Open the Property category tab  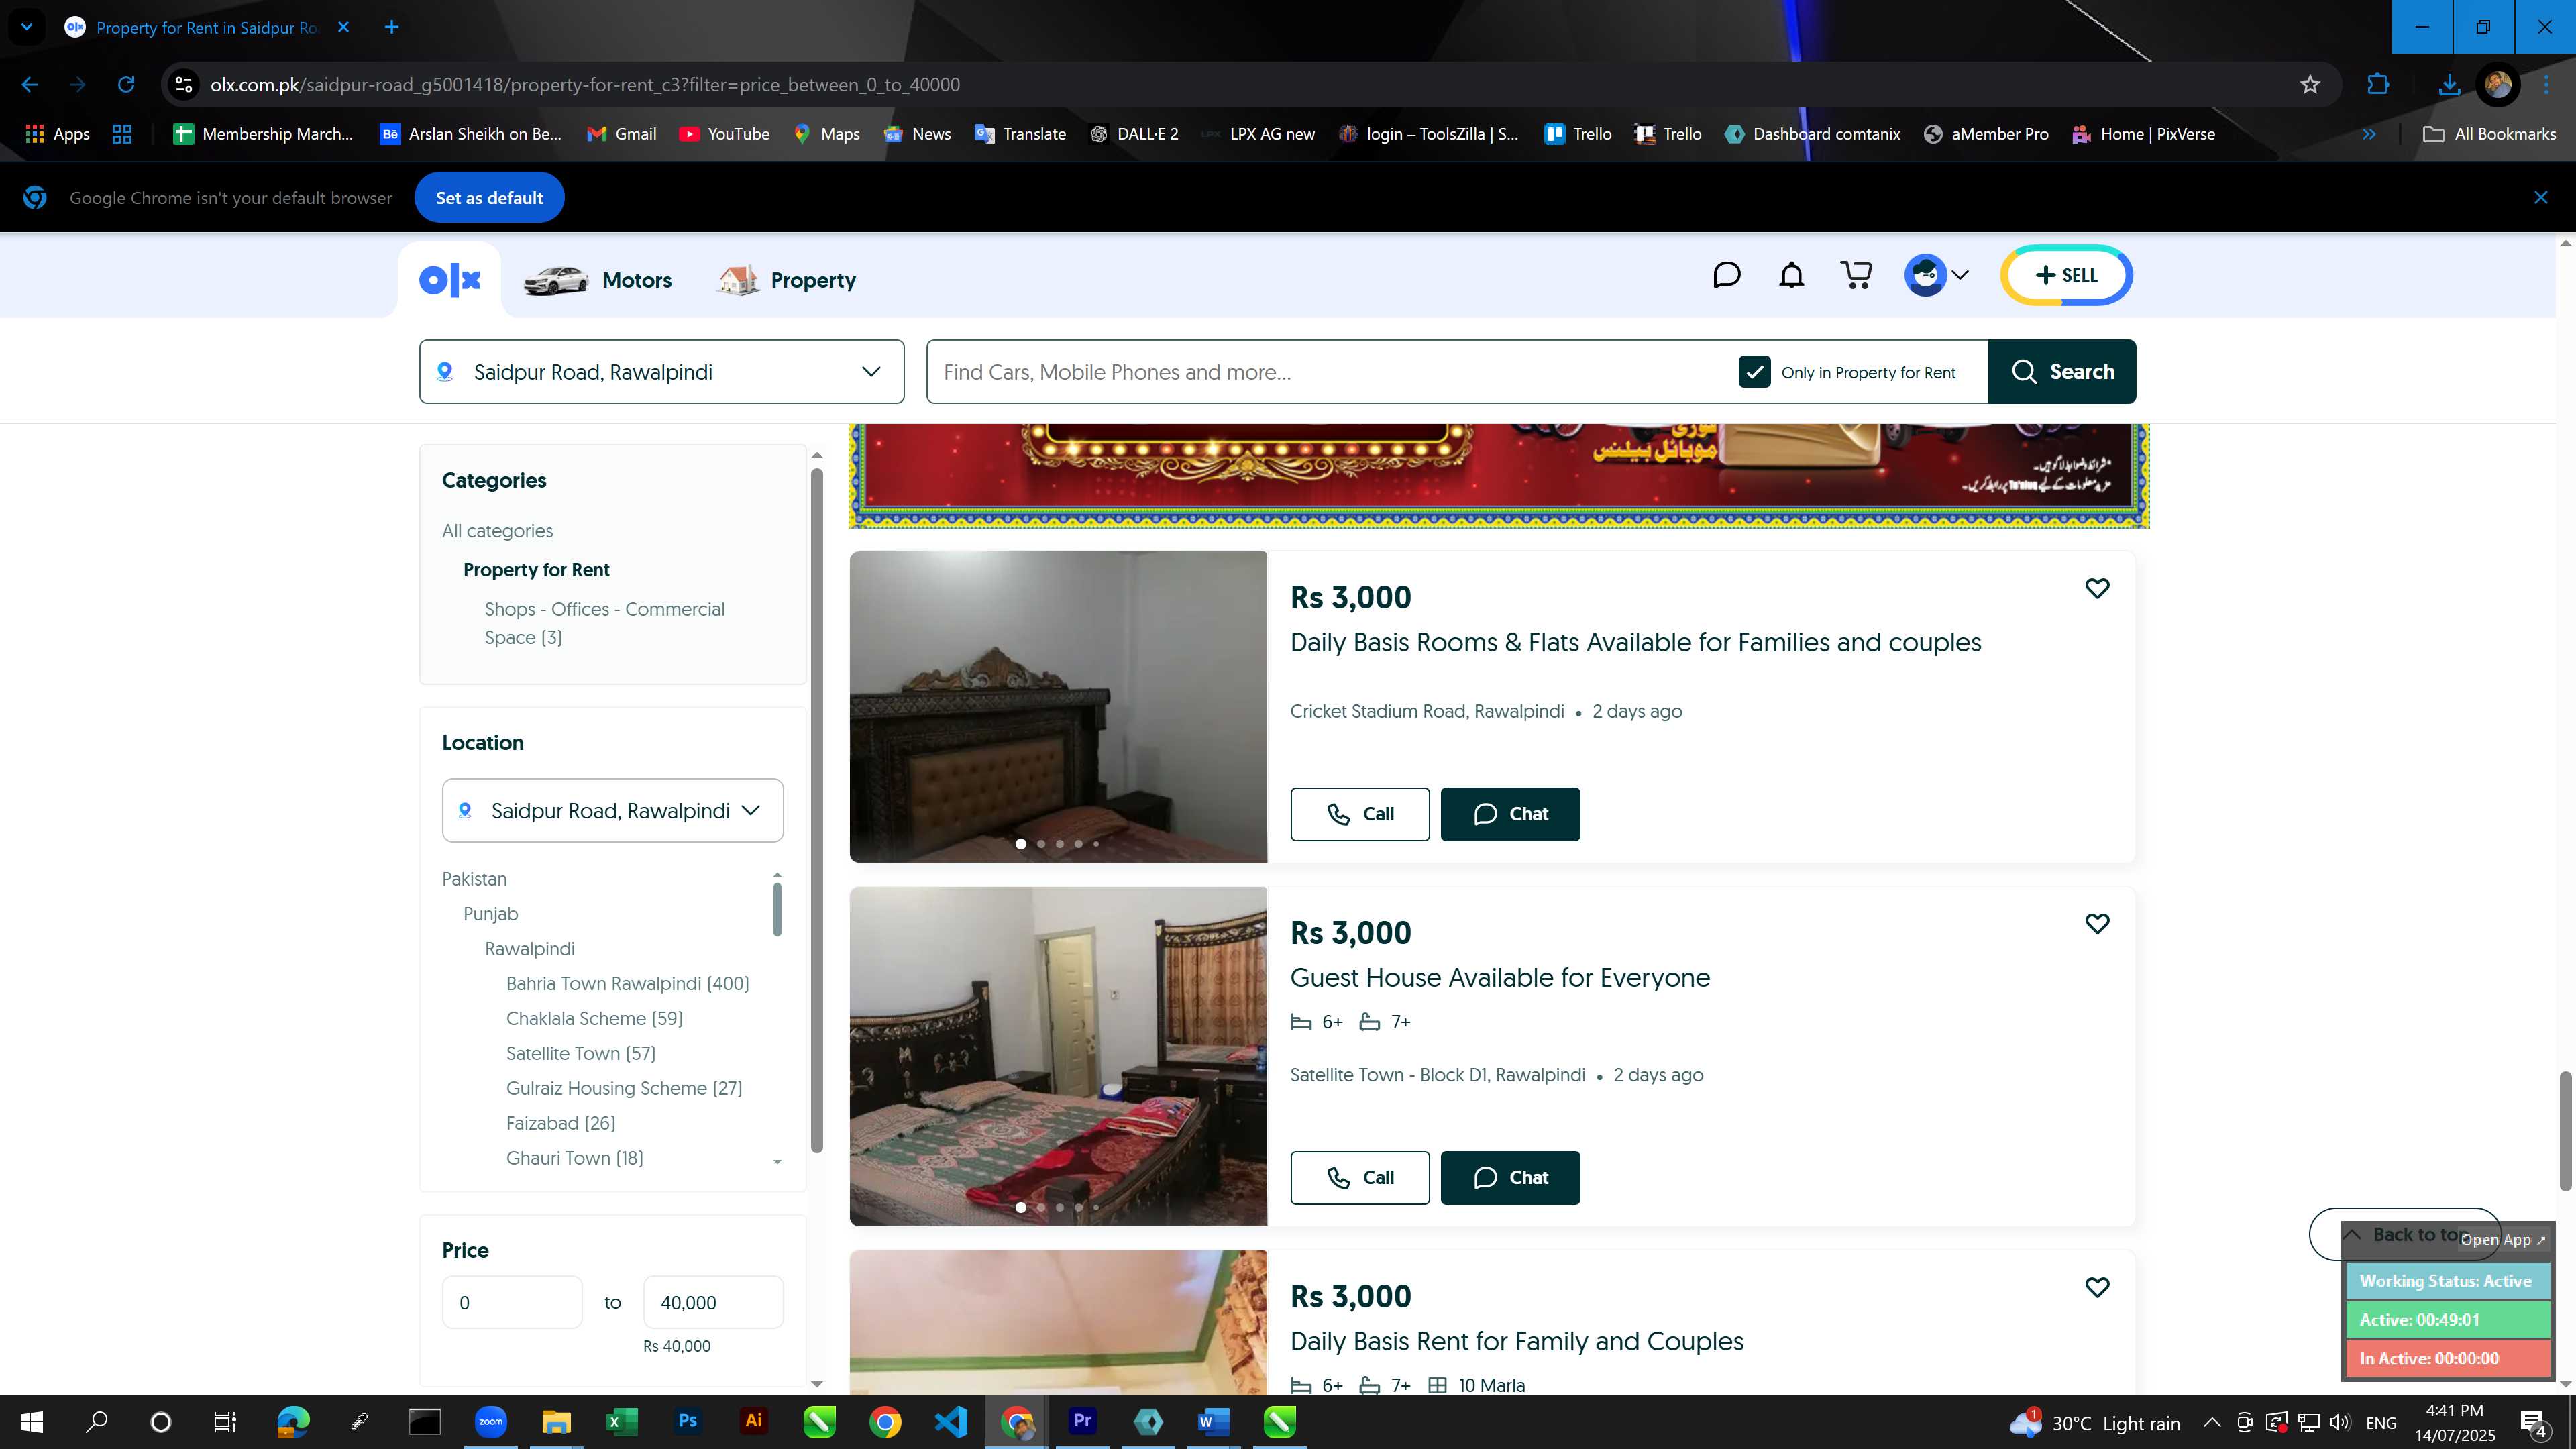[787, 280]
